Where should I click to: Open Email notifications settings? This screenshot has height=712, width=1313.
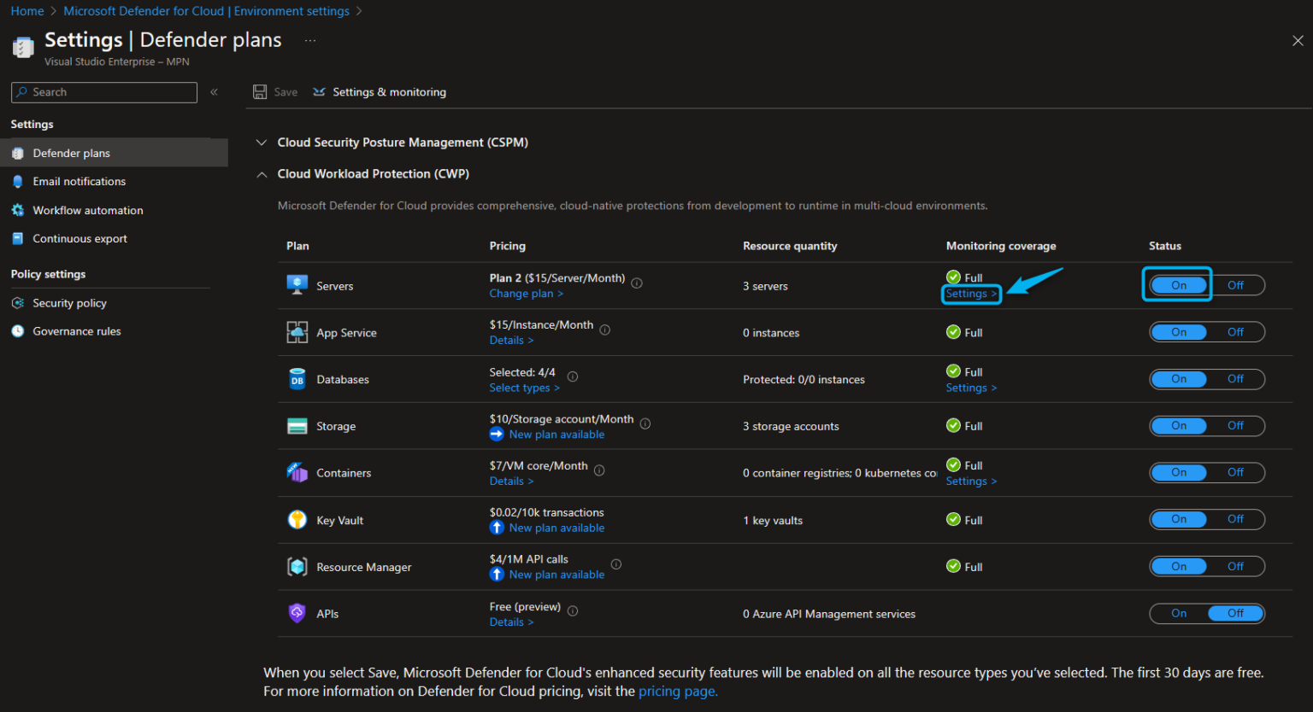(78, 181)
